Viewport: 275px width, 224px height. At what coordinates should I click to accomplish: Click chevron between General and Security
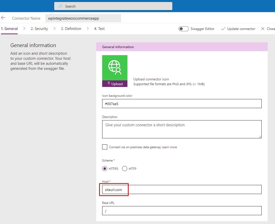pos(24,28)
